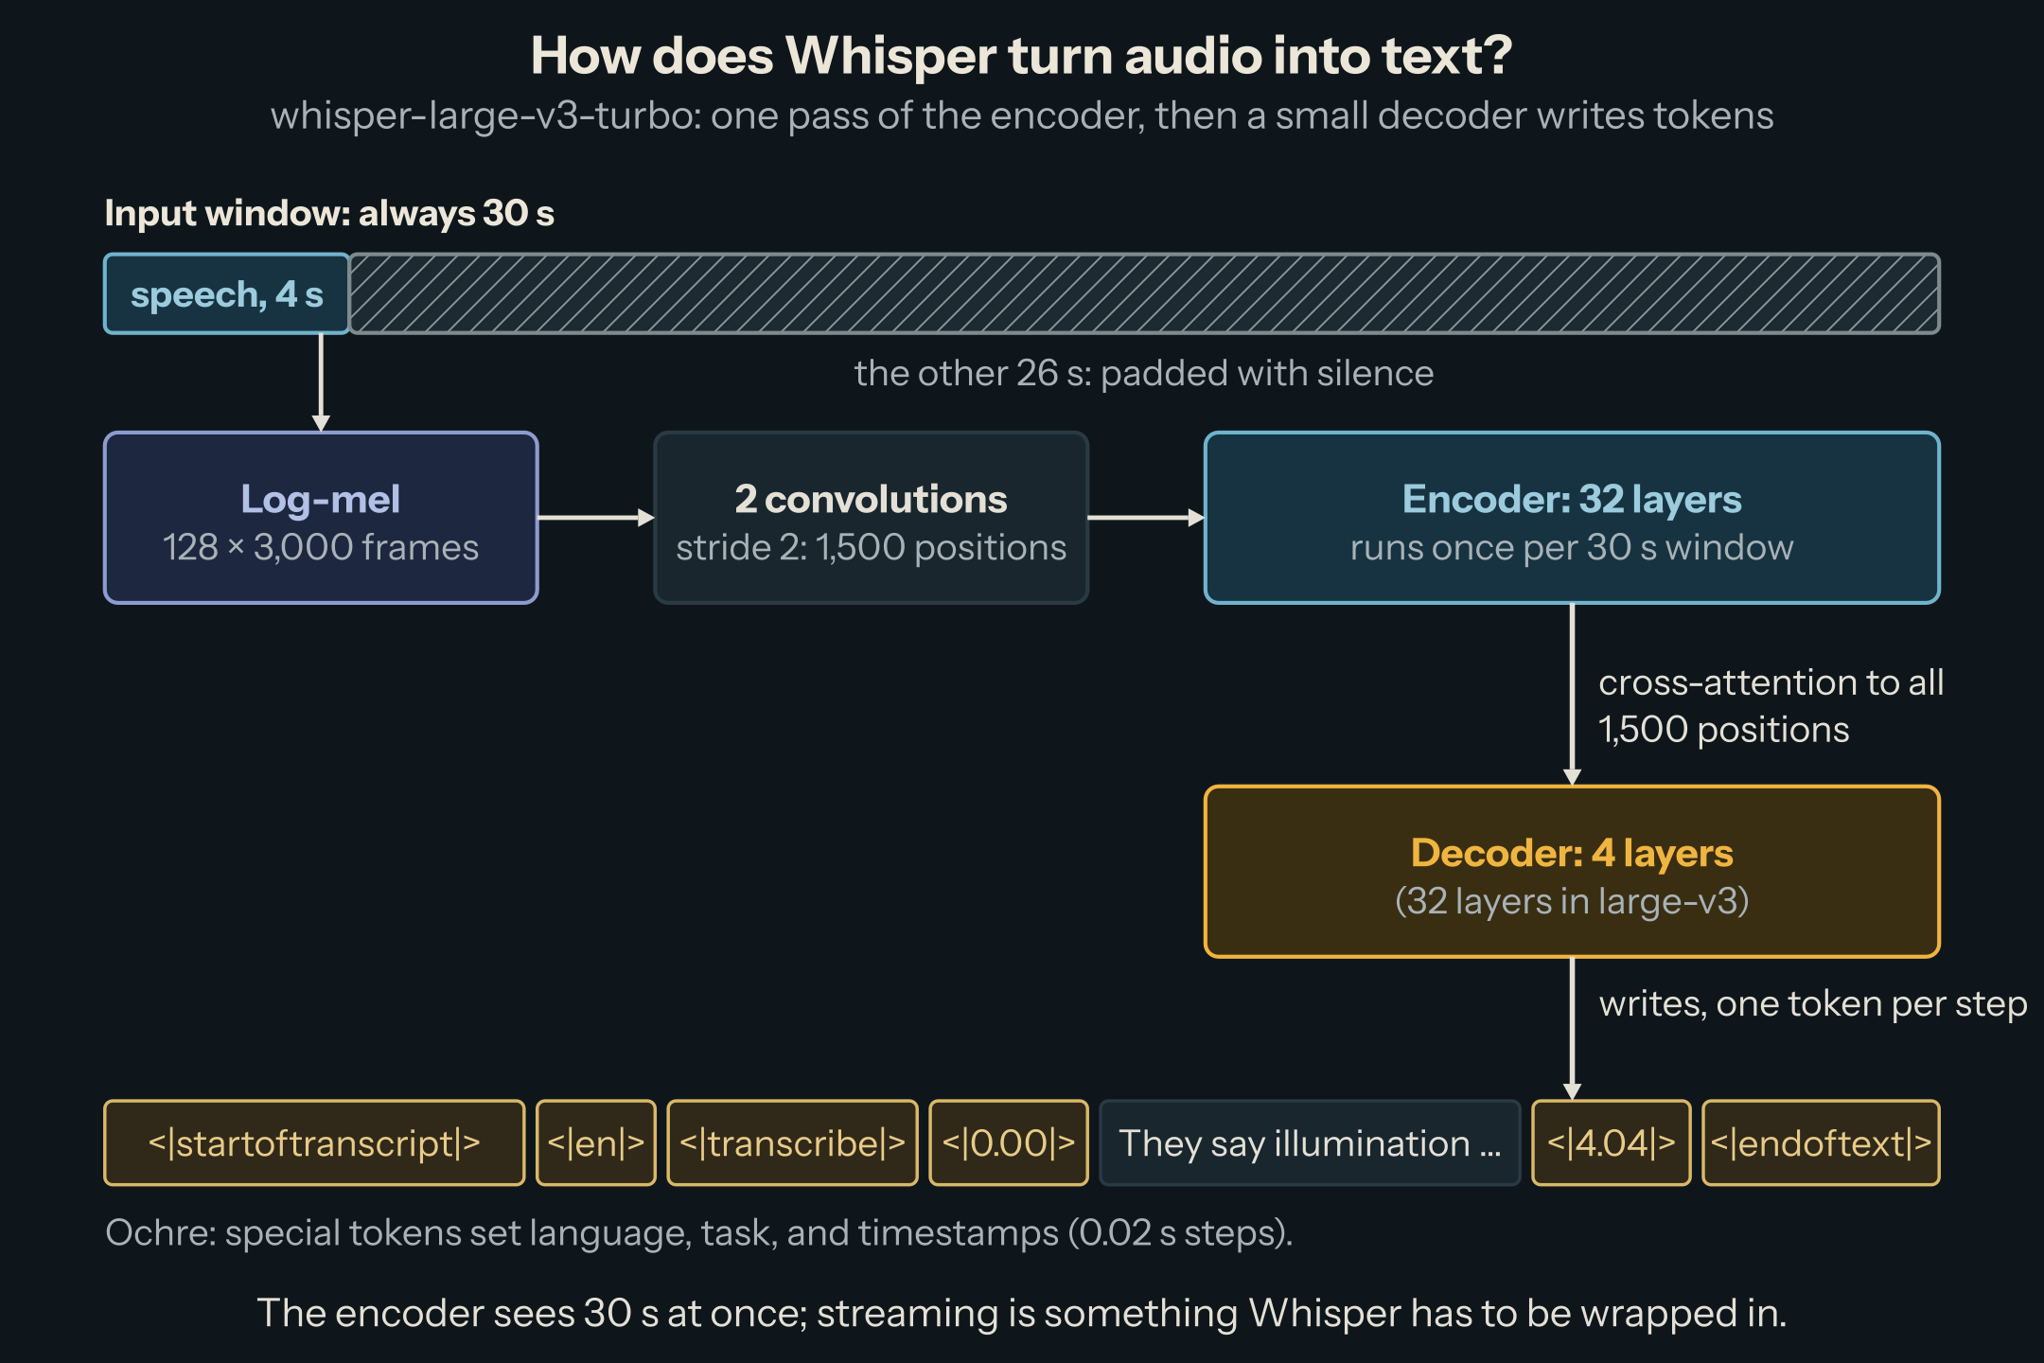Click 'stride 2: 1,500 positions' text
This screenshot has width=2044, height=1363.
point(871,547)
